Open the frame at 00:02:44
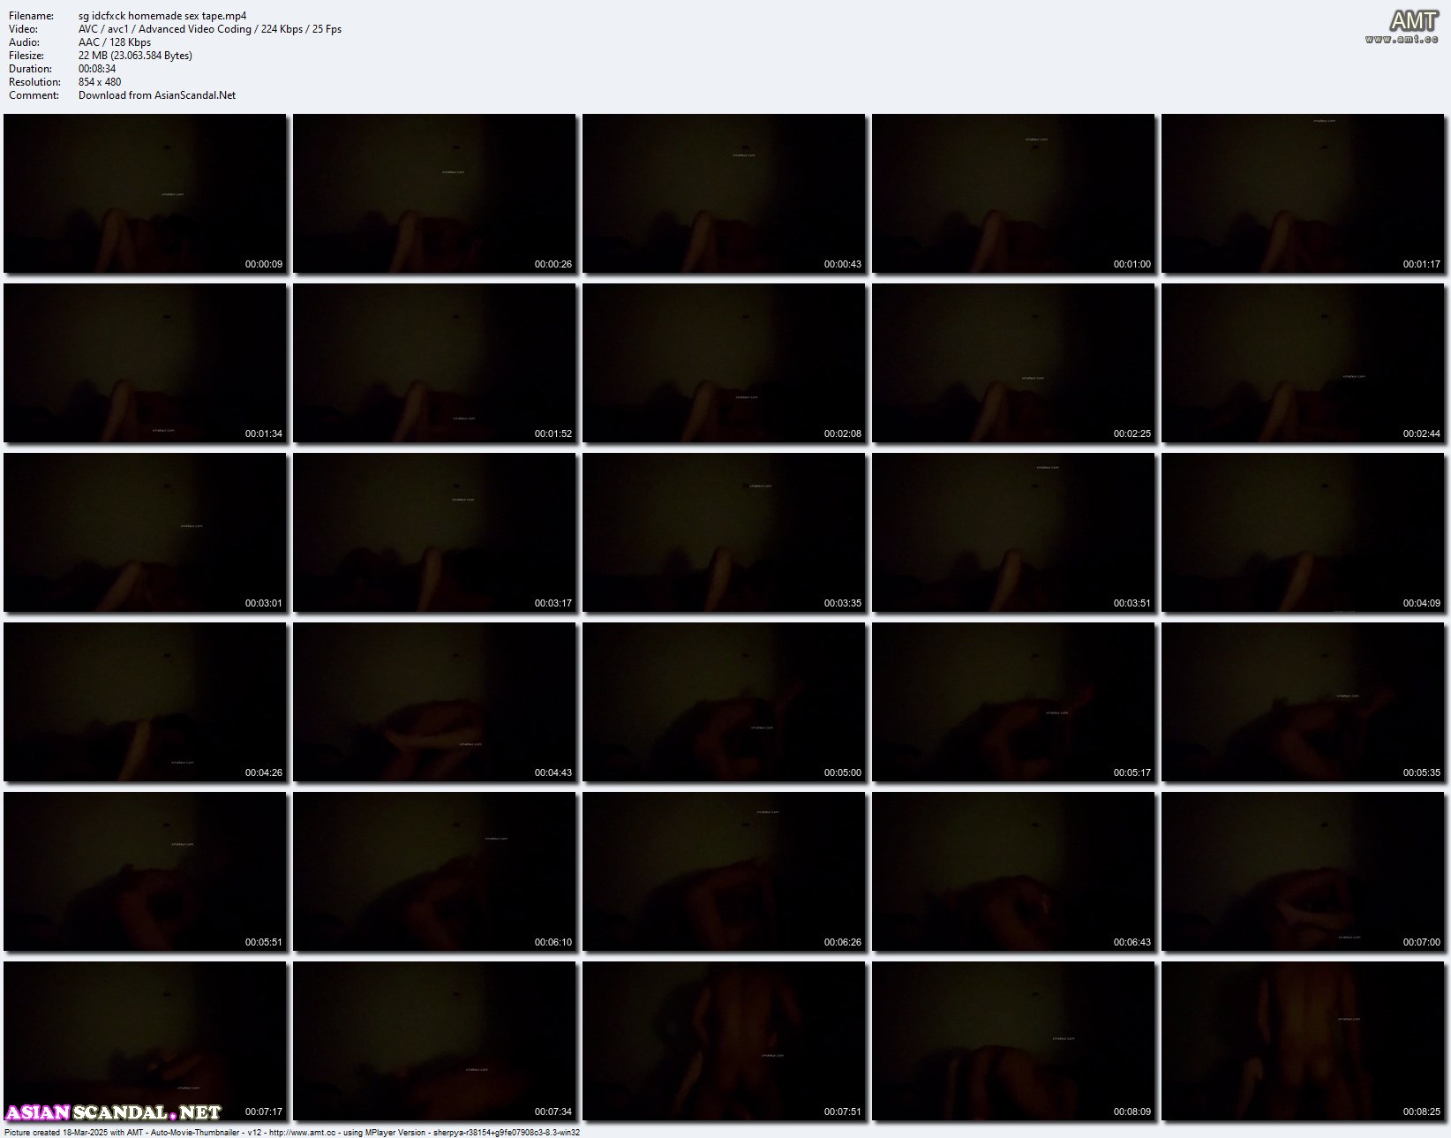 pos(1303,362)
